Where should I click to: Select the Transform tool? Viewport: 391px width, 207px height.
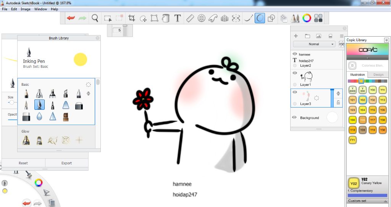tap(154, 18)
